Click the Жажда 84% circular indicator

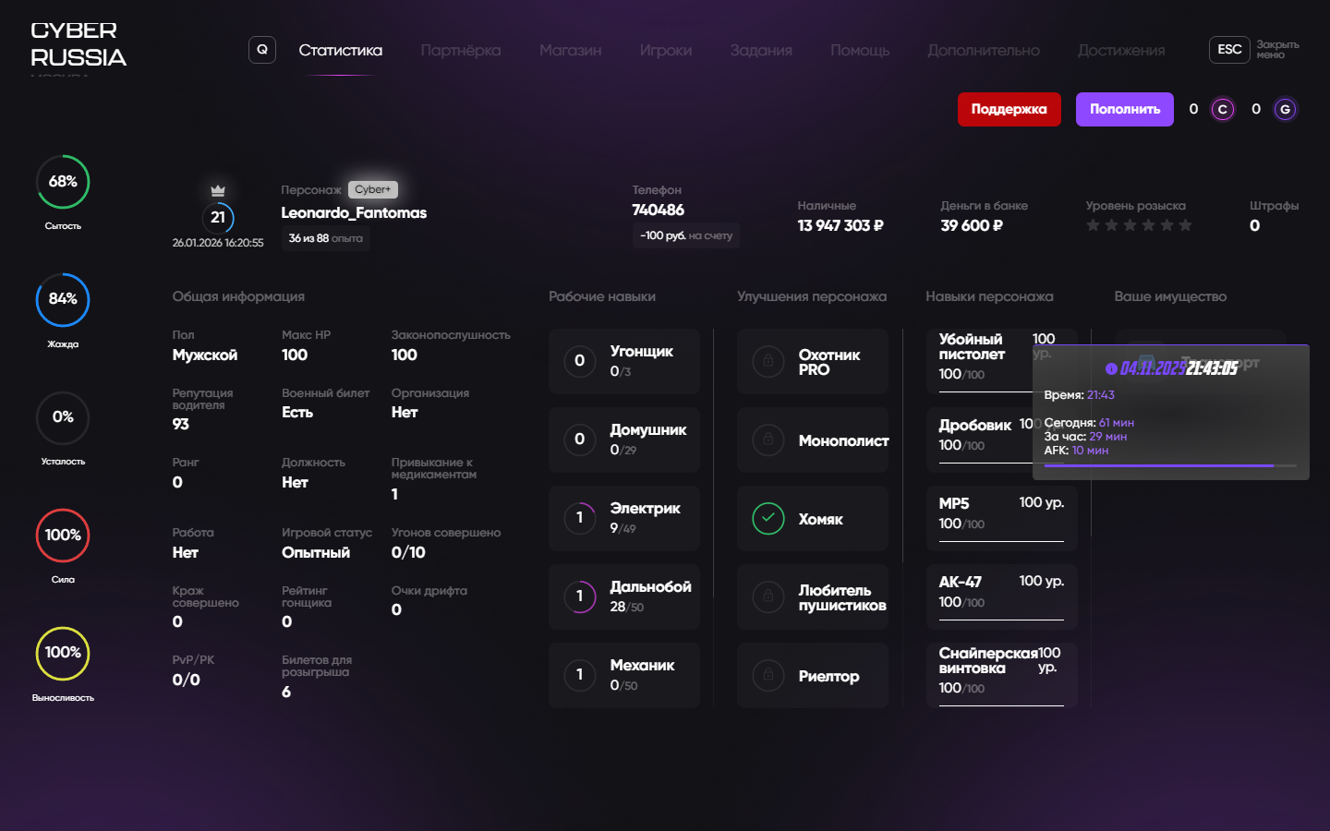pos(63,299)
